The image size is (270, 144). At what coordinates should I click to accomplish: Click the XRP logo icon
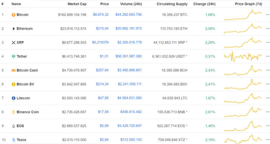[14, 42]
